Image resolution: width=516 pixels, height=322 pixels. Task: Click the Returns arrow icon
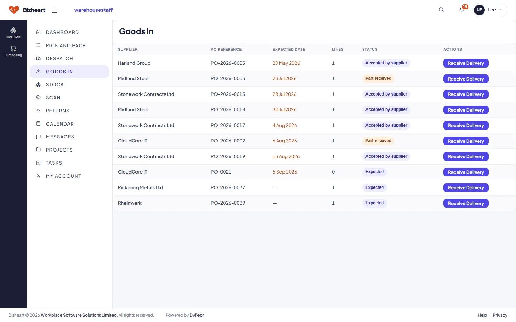point(38,111)
